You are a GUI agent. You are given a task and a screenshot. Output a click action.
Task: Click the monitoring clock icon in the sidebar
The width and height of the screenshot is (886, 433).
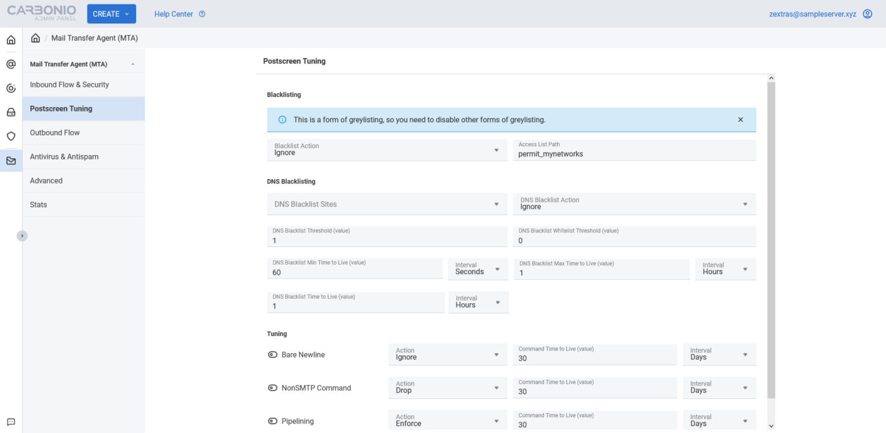coord(10,88)
